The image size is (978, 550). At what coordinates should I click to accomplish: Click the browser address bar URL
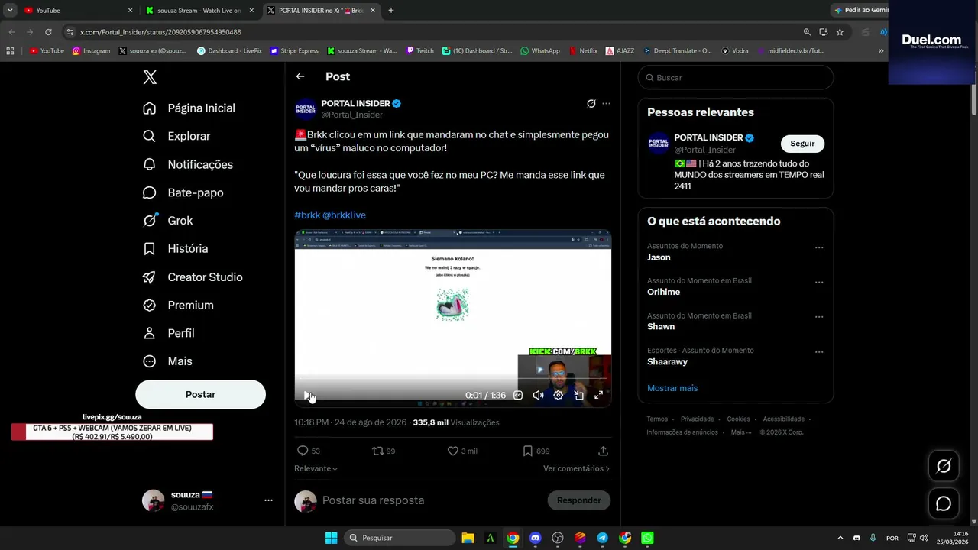tap(160, 32)
